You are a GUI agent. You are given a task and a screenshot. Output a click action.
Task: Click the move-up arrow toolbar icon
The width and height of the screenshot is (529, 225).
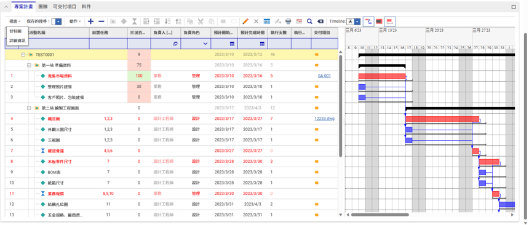178,22
